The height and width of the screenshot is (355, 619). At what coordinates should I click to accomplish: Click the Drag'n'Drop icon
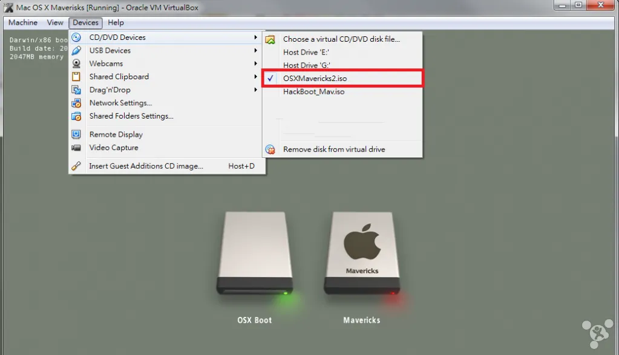tap(76, 90)
